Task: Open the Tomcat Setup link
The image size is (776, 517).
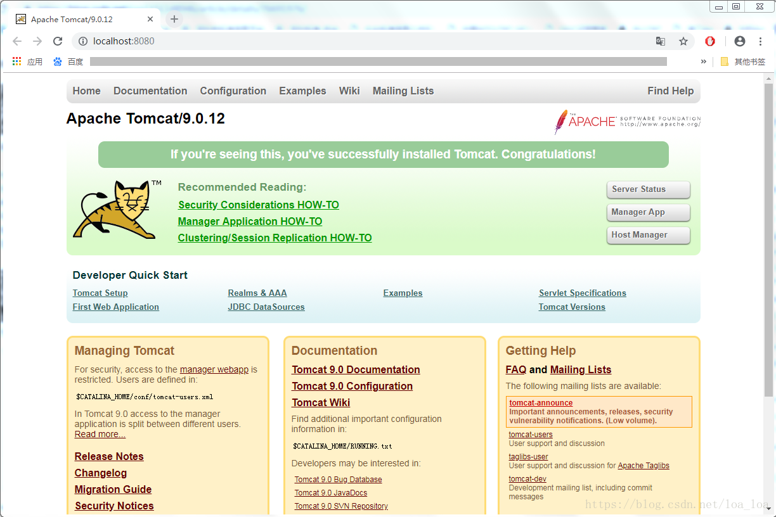Action: tap(100, 293)
